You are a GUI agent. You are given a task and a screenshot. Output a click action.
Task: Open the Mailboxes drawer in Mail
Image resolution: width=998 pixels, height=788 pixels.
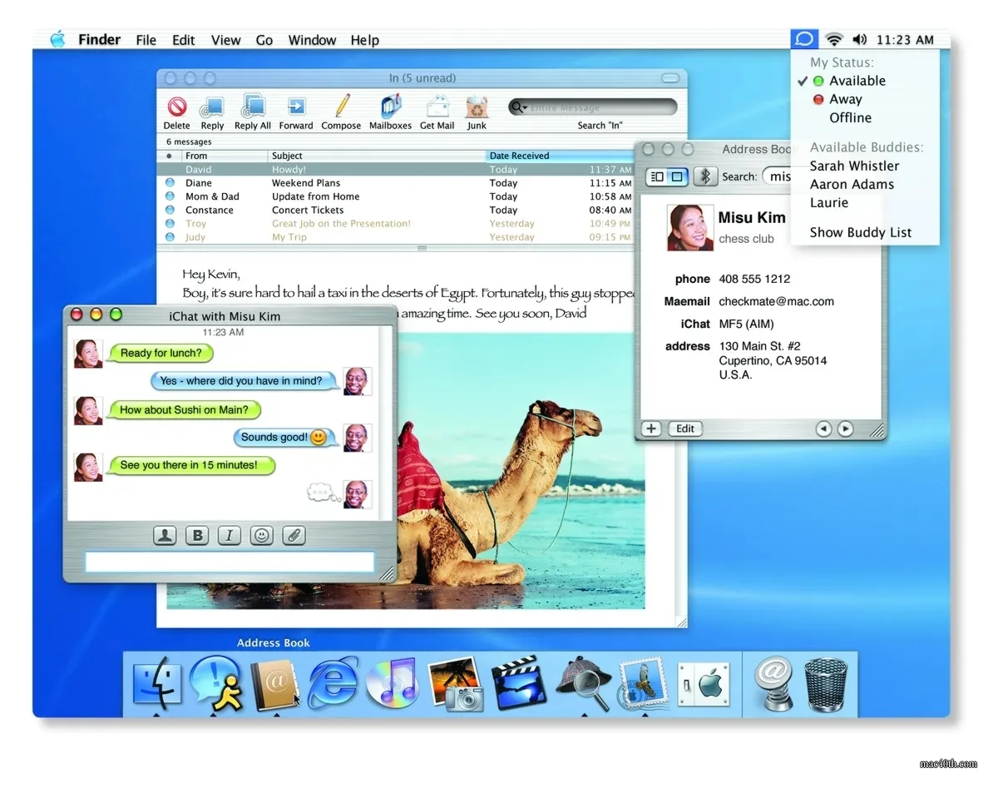pos(389,108)
